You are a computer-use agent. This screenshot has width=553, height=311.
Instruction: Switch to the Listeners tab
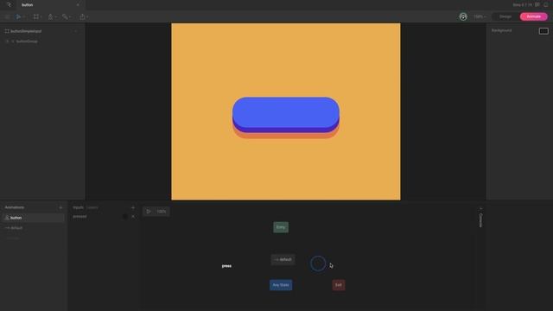click(x=92, y=207)
